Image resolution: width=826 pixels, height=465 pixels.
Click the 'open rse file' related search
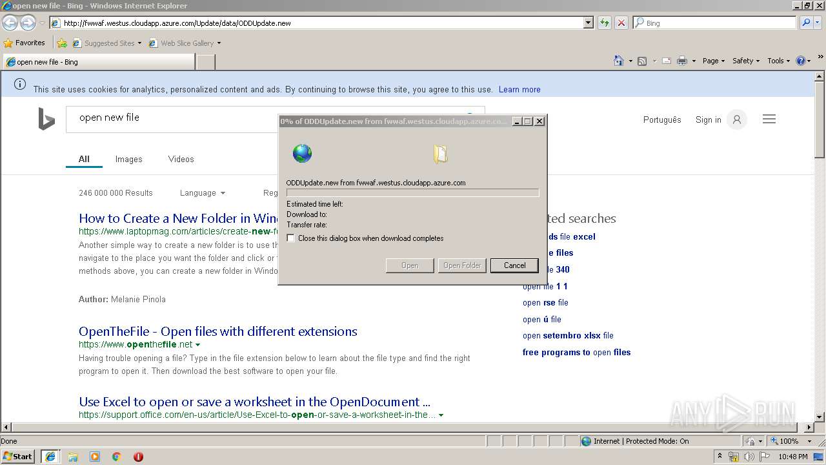tap(545, 303)
